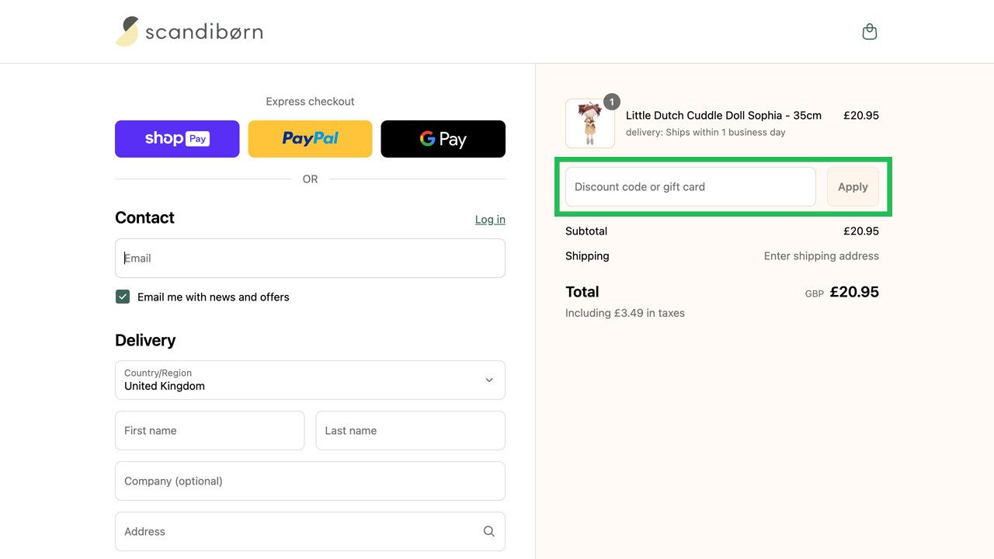Click the Little Dutch Cuddle Doll Sophia title

click(x=724, y=115)
